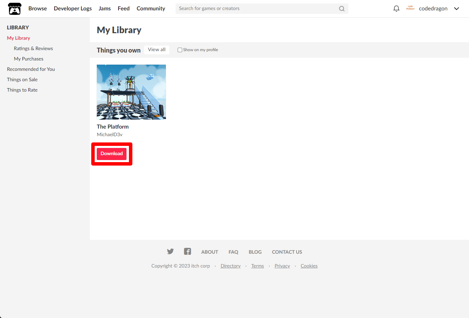Click the codedragon username
469x318 pixels.
coord(433,9)
